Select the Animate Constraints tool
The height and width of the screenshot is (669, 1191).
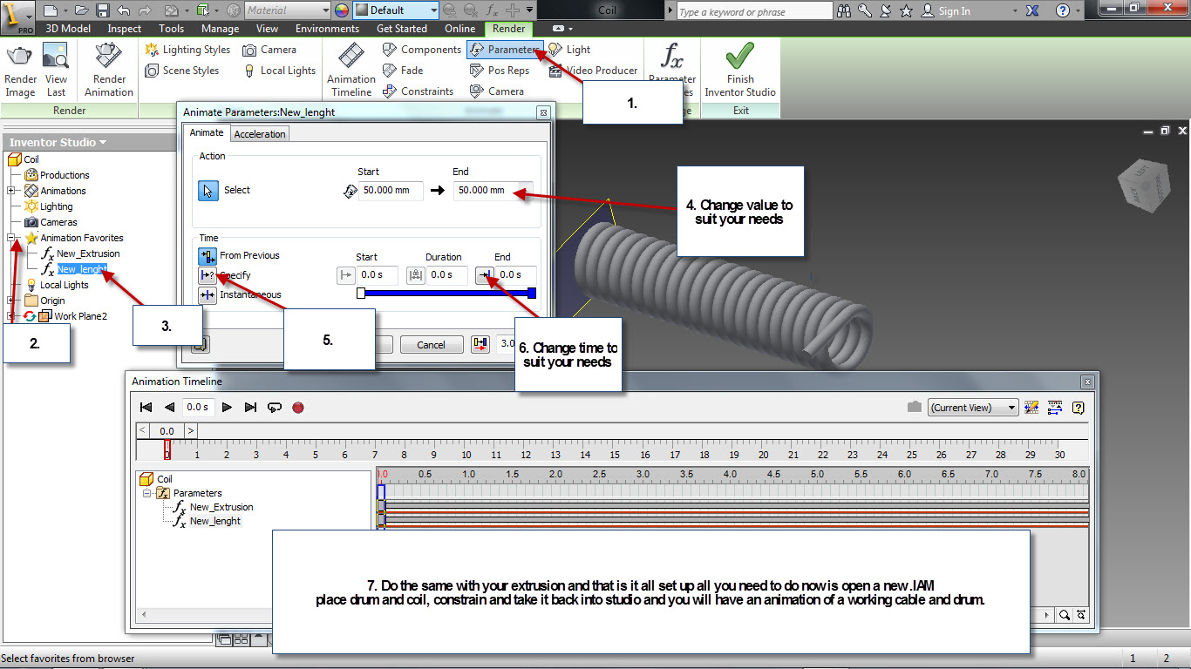418,91
